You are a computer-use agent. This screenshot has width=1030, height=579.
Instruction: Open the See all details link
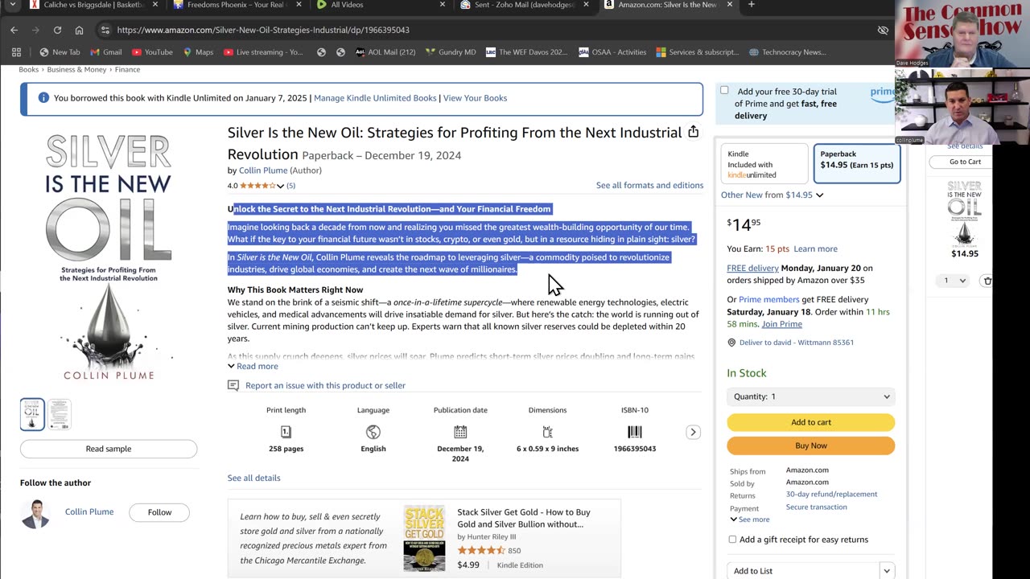click(253, 478)
